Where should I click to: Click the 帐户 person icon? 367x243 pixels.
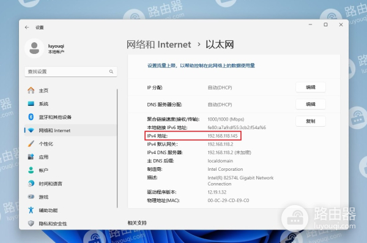[x=31, y=170]
